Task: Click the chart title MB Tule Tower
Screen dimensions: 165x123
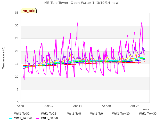Action: click(82, 3)
